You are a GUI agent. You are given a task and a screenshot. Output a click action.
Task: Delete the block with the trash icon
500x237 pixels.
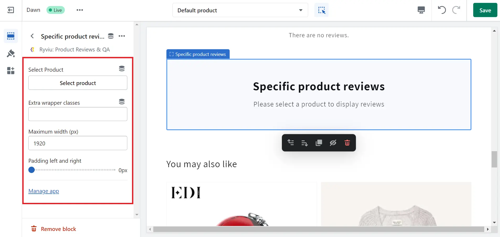point(347,143)
